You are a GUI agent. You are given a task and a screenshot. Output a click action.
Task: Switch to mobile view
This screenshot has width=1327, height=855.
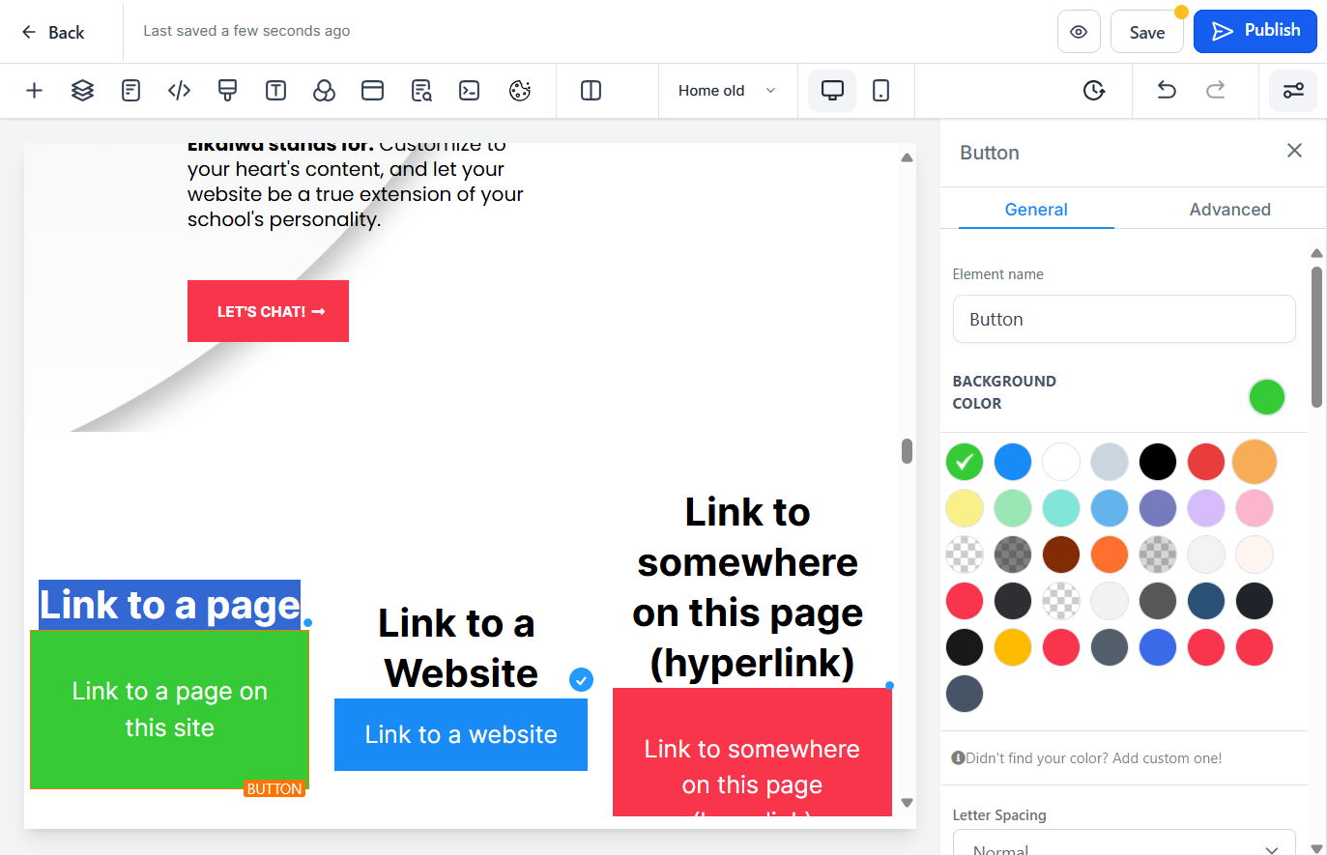coord(880,91)
